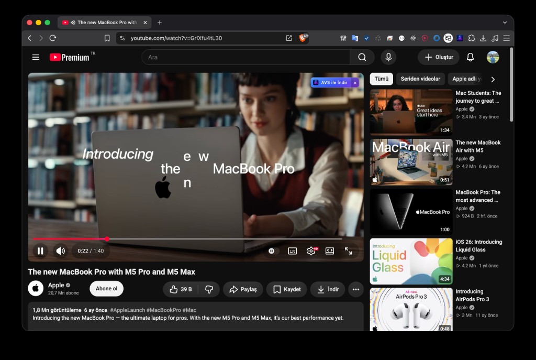536x360 pixels.
Task: Show more filter chips with right chevron
Action: 493,80
